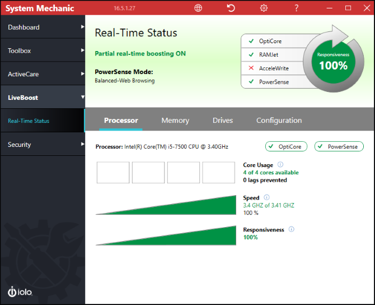The image size is (375, 305).
Task: Enable AcceleWrite with the red X
Action: click(273, 68)
